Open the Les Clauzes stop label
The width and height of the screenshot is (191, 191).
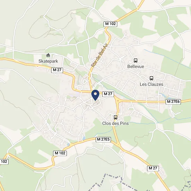151,84
